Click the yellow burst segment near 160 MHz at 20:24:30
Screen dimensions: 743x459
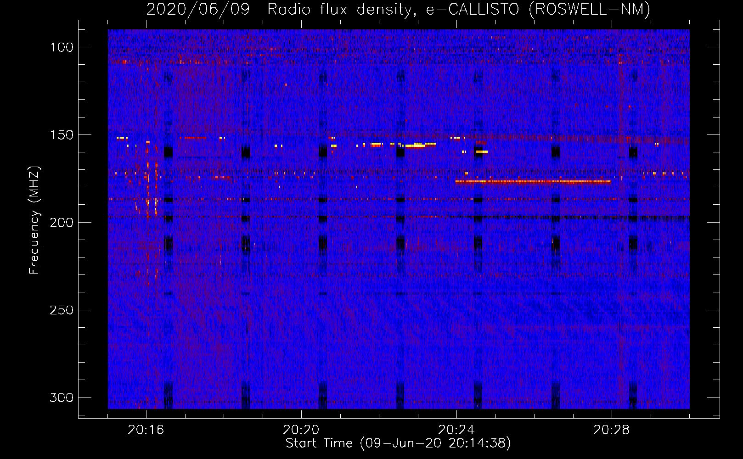[482, 151]
